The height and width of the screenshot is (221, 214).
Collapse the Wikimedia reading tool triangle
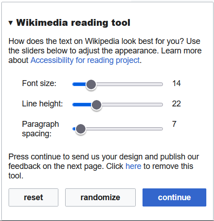[10, 23]
